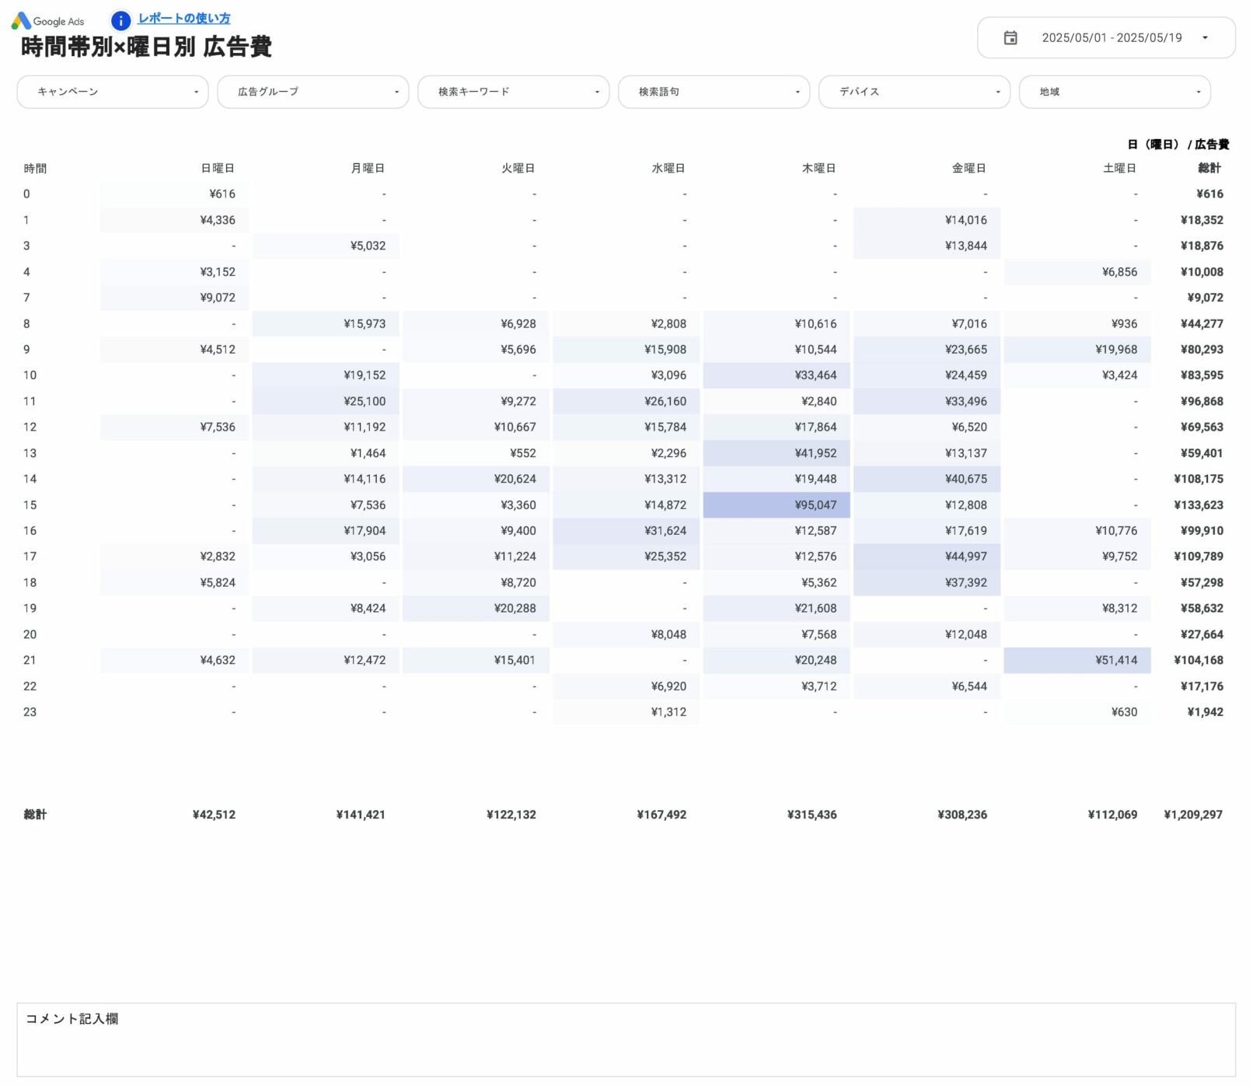1253x1086 pixels.
Task: Click the 木曜日 column header
Action: pos(818,169)
